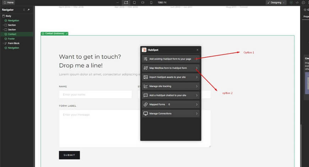Choose Map Webflow form to HubSpot form
Screen dimensions: 309x167
coord(170,68)
